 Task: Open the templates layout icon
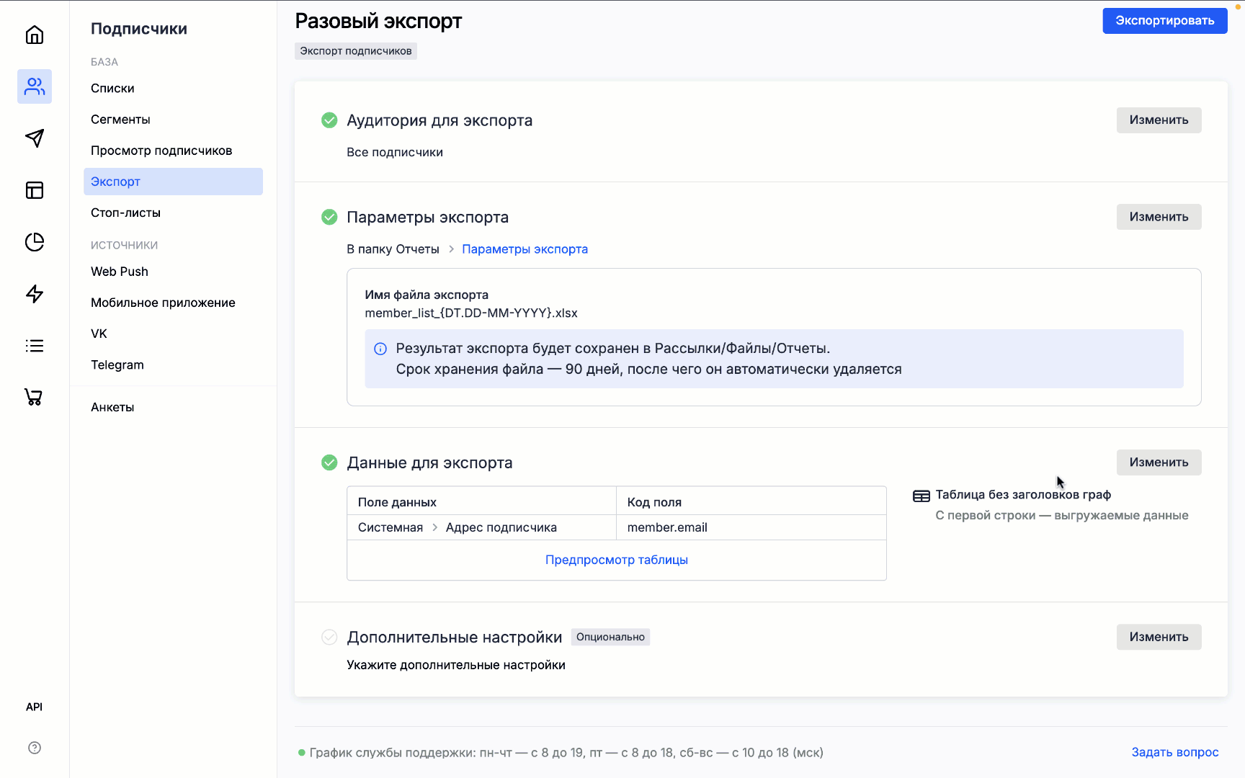tap(35, 190)
